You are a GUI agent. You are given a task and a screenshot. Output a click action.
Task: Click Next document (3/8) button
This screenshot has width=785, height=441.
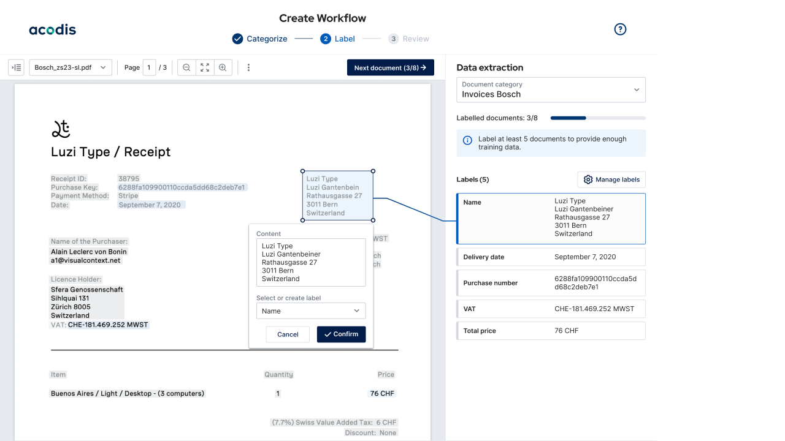click(x=391, y=67)
